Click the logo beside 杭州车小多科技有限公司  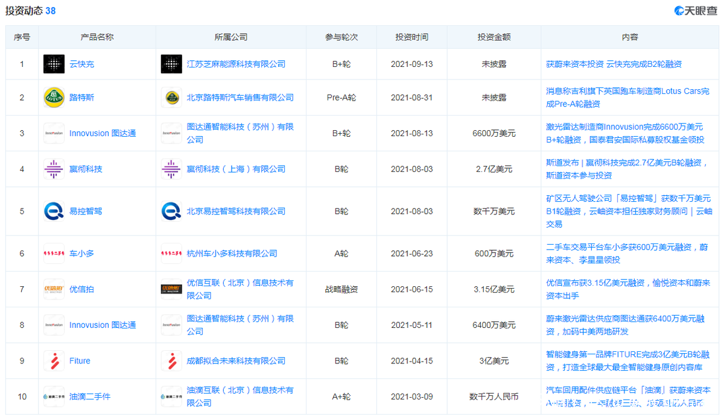pyautogui.click(x=171, y=254)
